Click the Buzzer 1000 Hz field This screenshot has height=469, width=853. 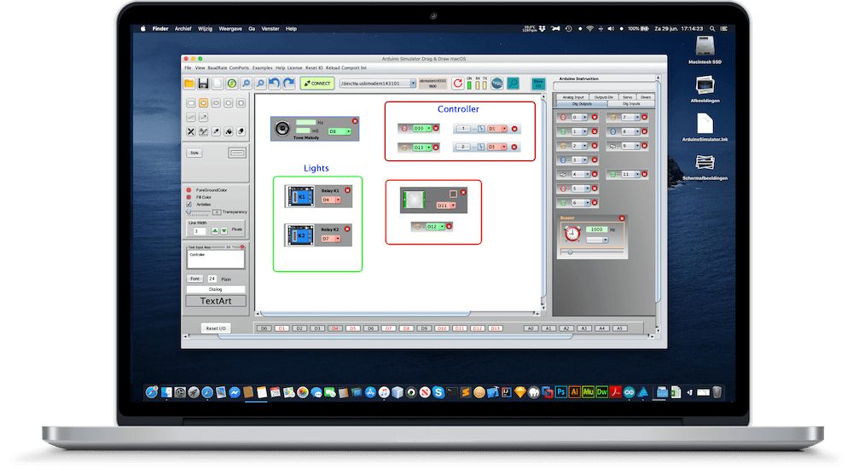coord(597,229)
